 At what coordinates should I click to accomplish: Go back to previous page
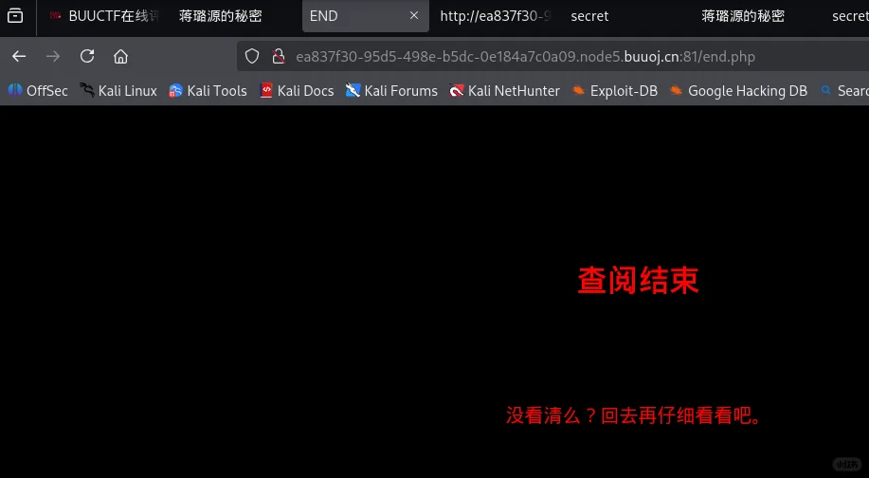pos(19,56)
